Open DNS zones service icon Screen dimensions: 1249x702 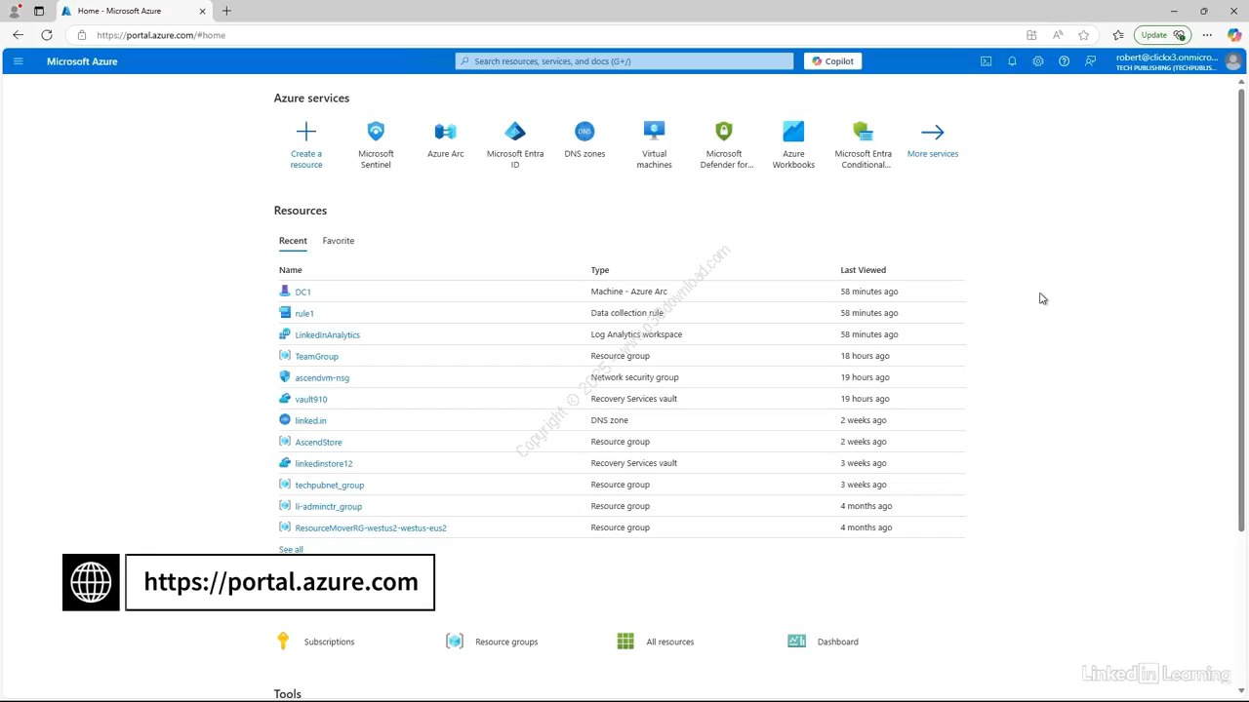[x=584, y=132]
